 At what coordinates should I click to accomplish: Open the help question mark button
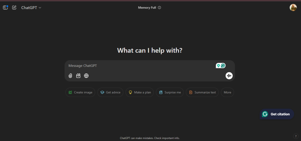(296, 136)
